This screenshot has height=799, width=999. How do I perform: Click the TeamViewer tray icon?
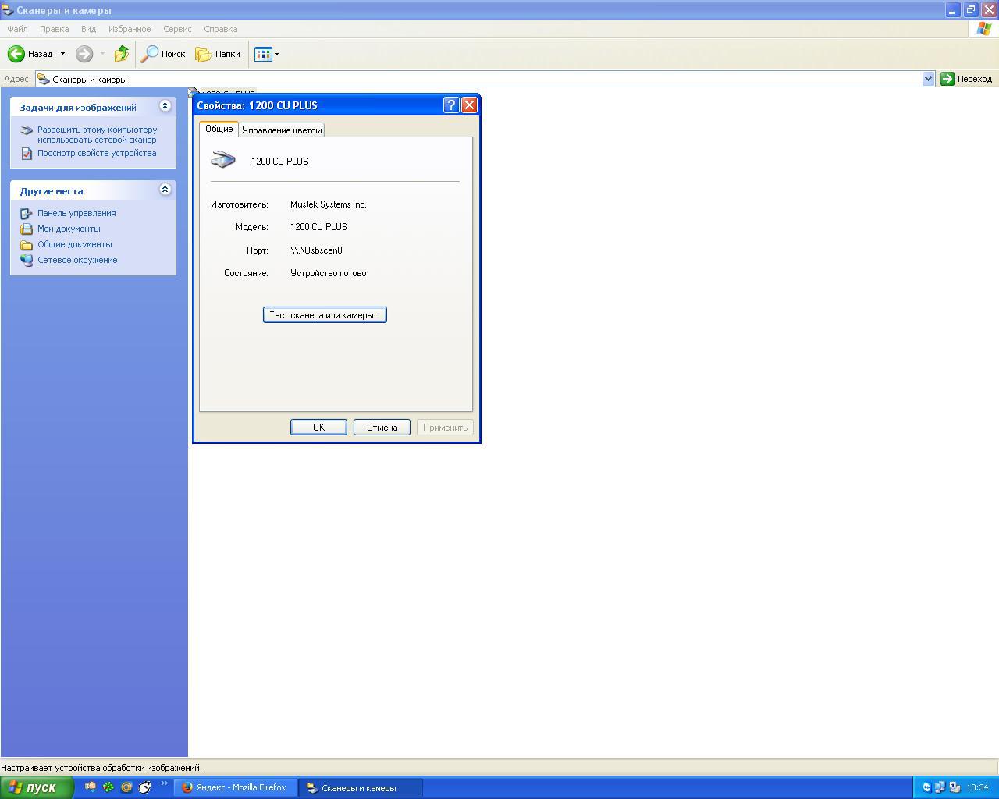pos(926,787)
